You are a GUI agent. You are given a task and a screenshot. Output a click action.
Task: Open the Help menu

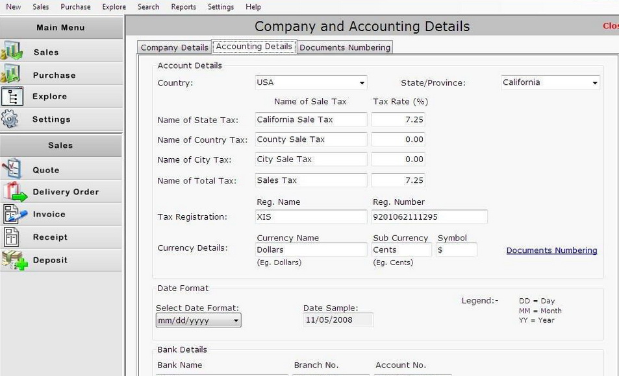coord(253,6)
